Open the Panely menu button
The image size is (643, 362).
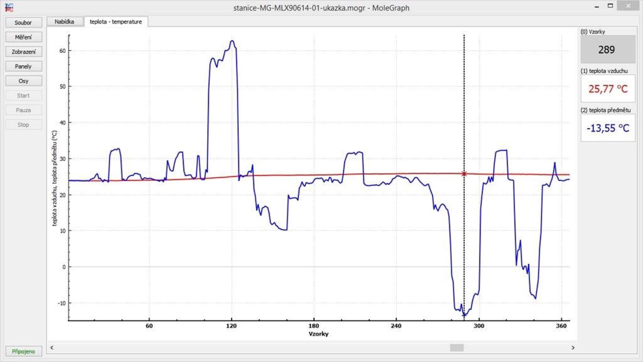click(24, 66)
